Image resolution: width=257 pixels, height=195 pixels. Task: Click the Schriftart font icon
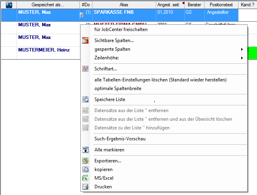[85, 69]
